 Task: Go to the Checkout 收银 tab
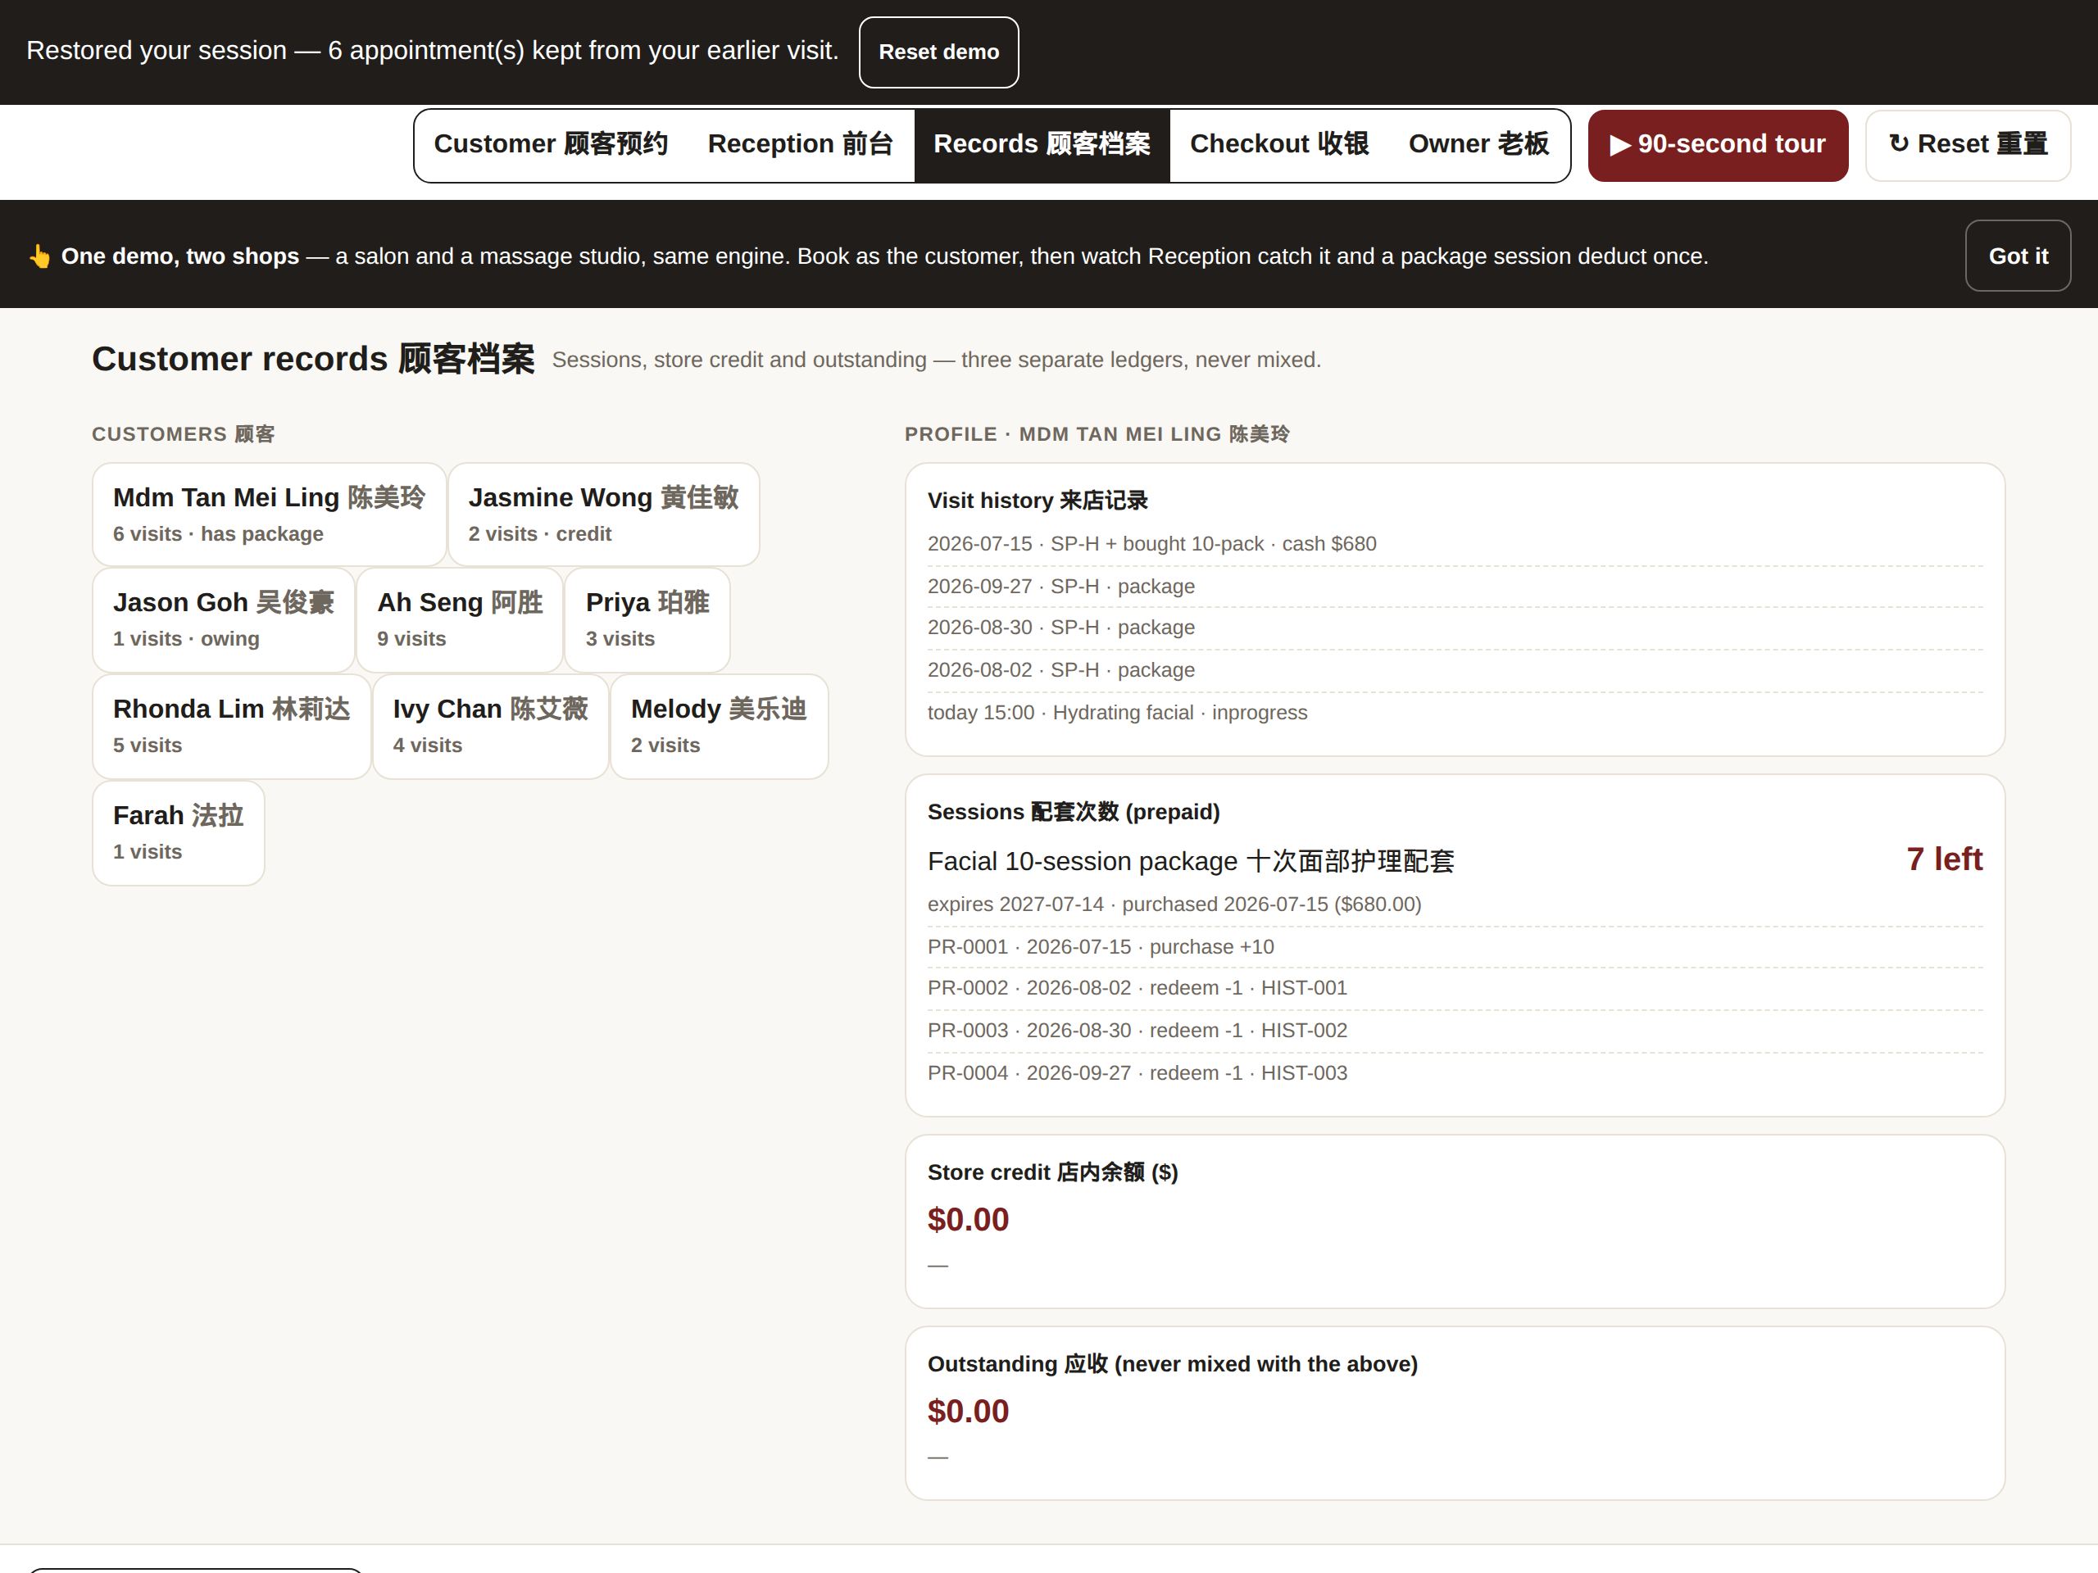[x=1278, y=144]
